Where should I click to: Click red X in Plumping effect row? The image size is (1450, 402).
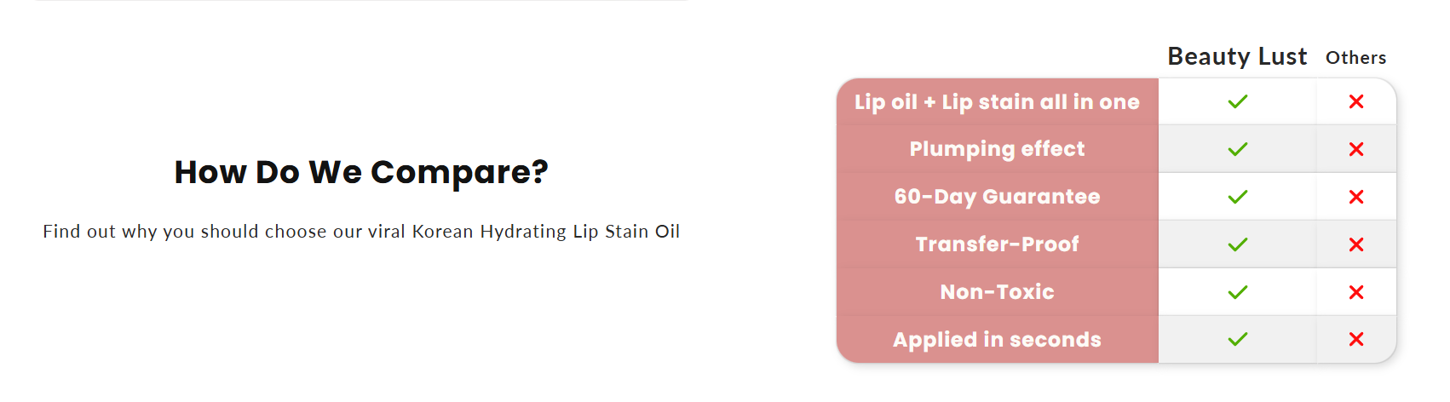[1356, 150]
